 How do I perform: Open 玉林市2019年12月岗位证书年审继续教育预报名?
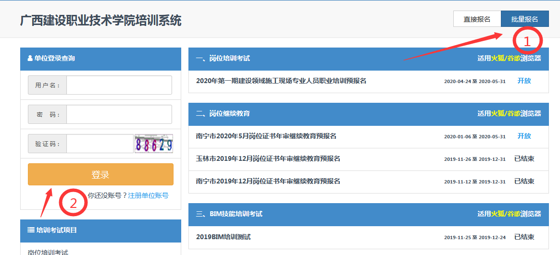[x=268, y=159]
